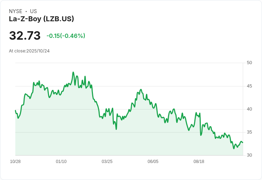Image resolution: width=262 pixels, height=180 pixels.
Task: Select the NYSE exchange label
Action: point(16,11)
